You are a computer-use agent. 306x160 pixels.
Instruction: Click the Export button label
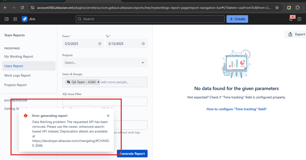click(300, 34)
